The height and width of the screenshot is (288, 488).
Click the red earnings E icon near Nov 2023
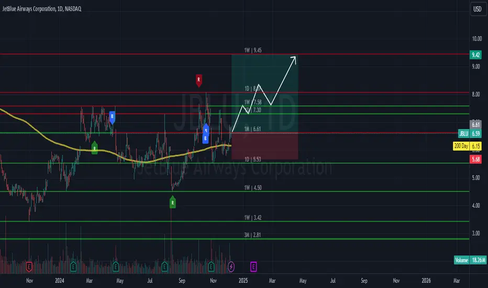tap(29, 267)
